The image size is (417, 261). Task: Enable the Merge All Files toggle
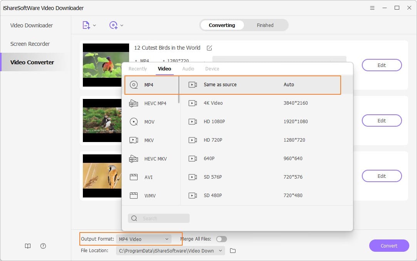tap(222, 239)
